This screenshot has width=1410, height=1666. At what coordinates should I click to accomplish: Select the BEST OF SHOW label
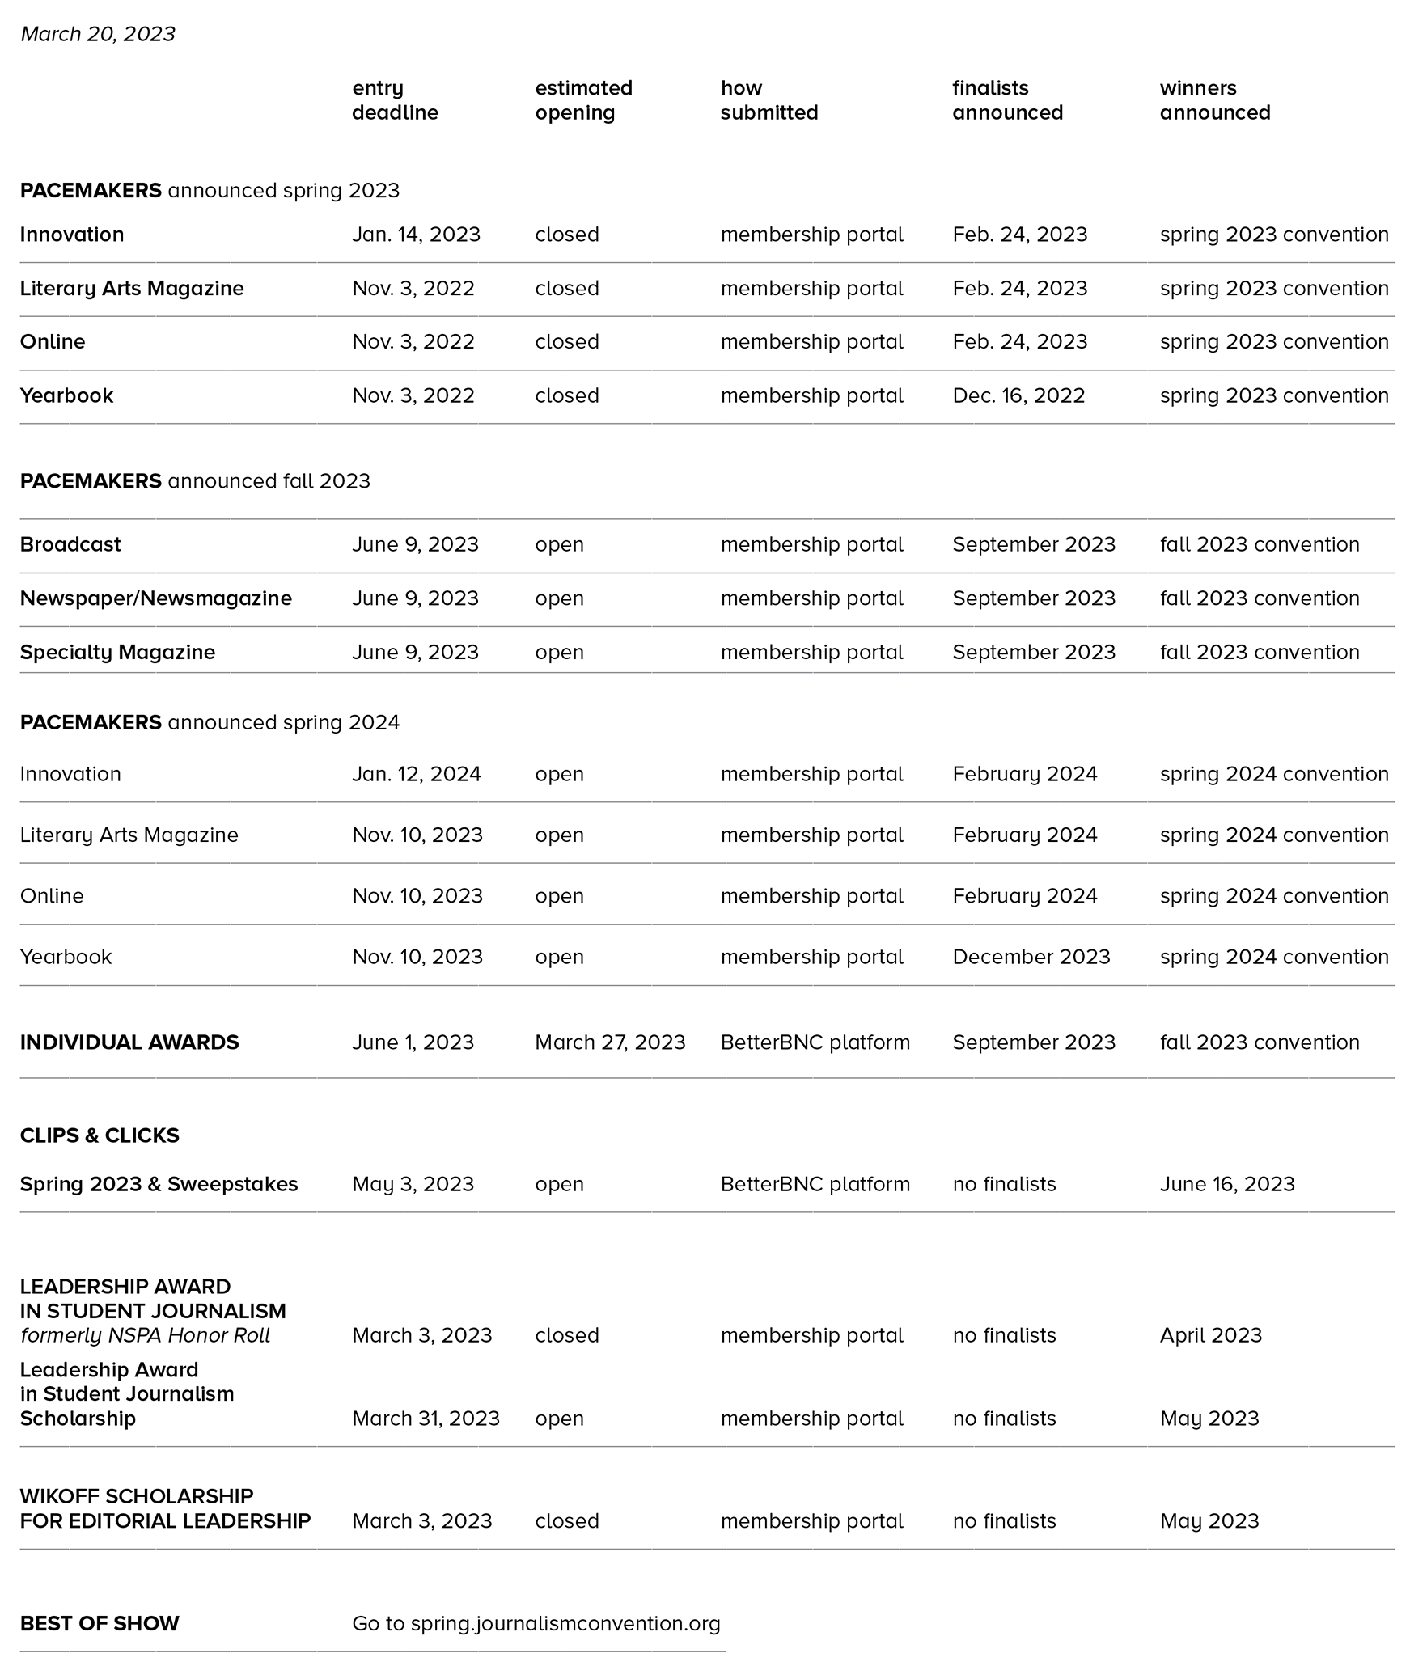click(100, 1623)
